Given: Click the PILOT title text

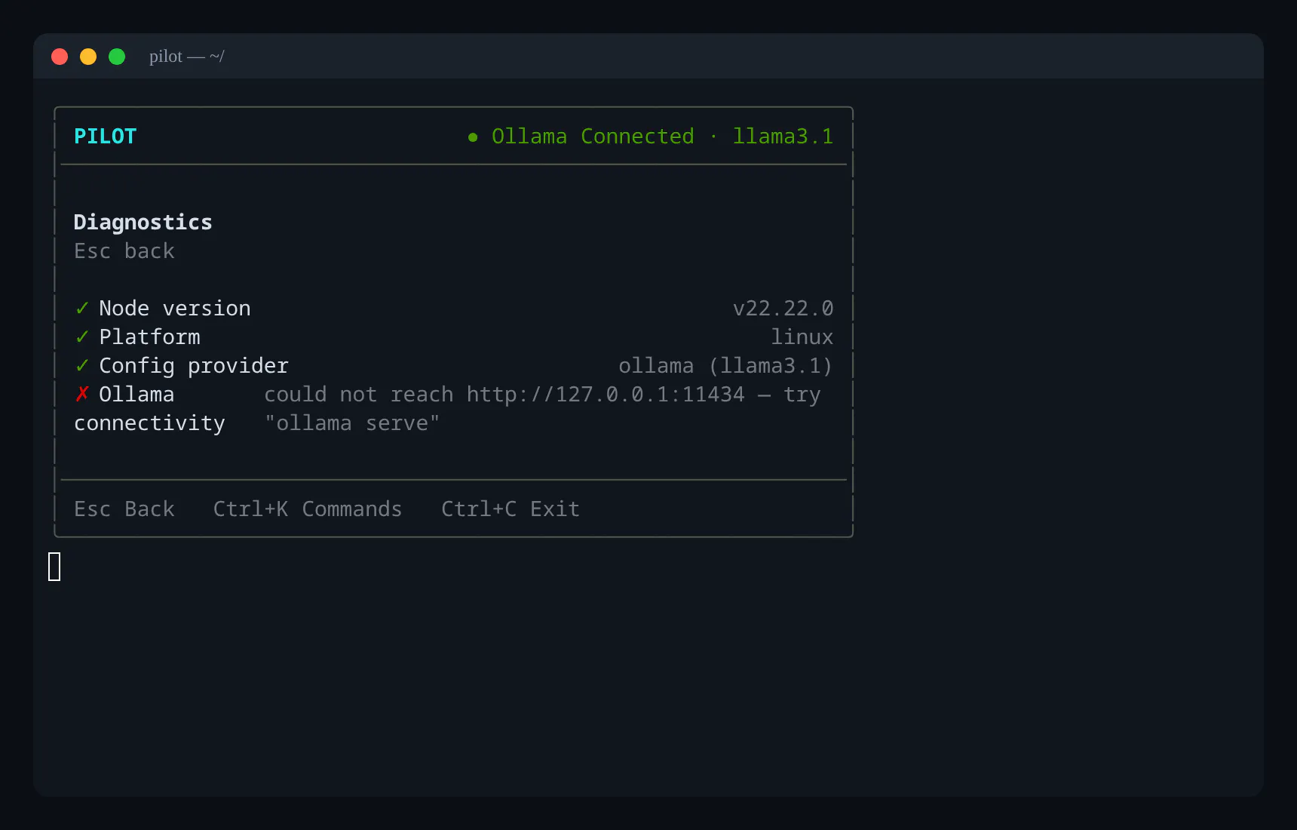Looking at the screenshot, I should click(105, 137).
